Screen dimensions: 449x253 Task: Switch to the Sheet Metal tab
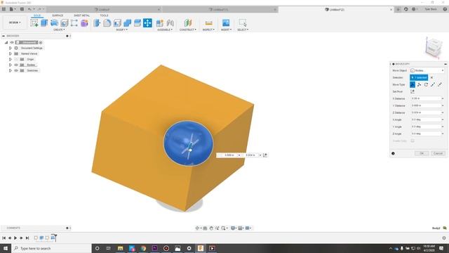click(81, 15)
